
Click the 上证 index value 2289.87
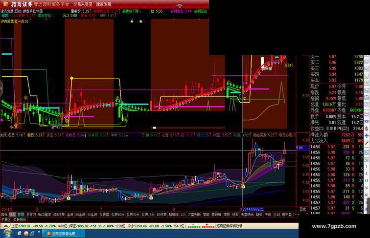tap(24, 226)
